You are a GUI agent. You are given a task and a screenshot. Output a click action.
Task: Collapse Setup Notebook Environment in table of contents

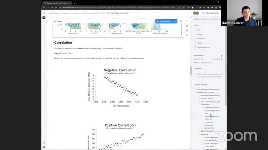coord(196,89)
